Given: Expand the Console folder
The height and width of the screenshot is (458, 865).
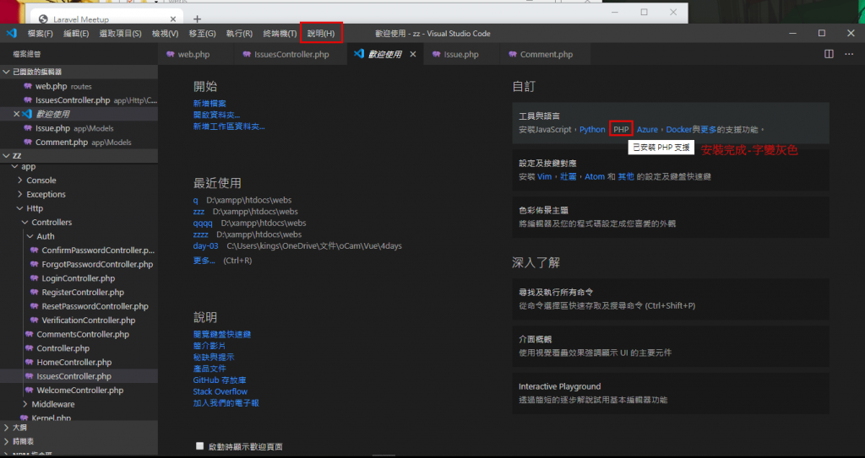Looking at the screenshot, I should (20, 181).
